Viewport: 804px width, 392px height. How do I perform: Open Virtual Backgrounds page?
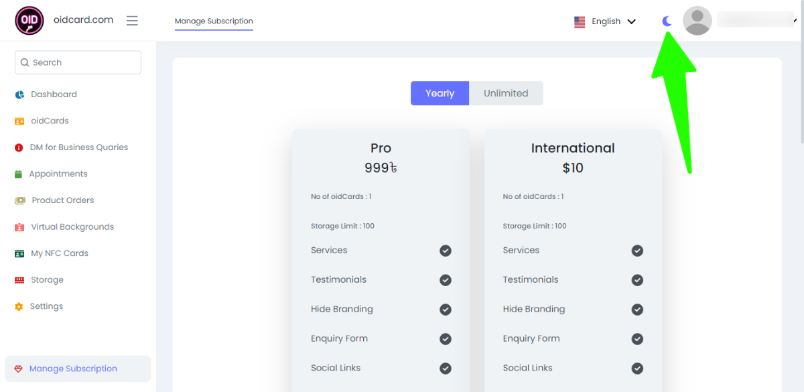(72, 227)
